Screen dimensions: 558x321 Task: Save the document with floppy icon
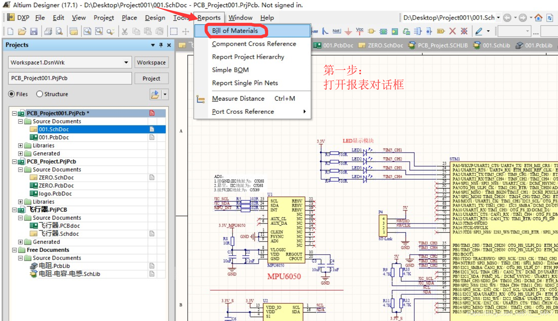pos(34,31)
